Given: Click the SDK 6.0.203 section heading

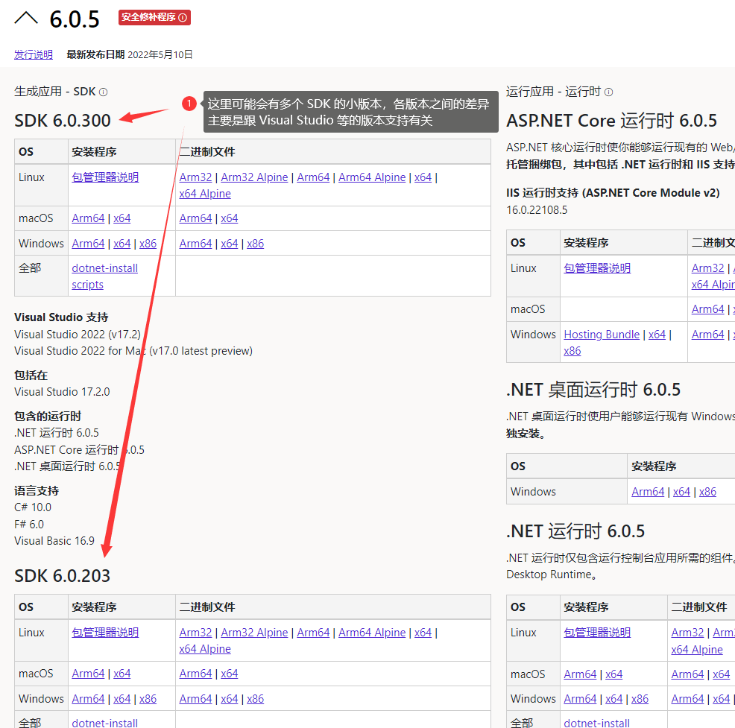Looking at the screenshot, I should click(62, 576).
